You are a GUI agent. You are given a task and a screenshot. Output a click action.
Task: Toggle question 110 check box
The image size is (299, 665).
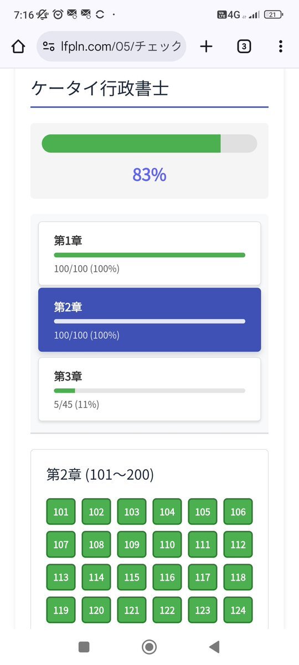[167, 544]
